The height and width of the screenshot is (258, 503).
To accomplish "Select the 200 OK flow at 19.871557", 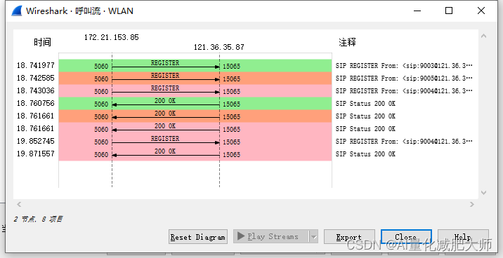I will [195, 154].
